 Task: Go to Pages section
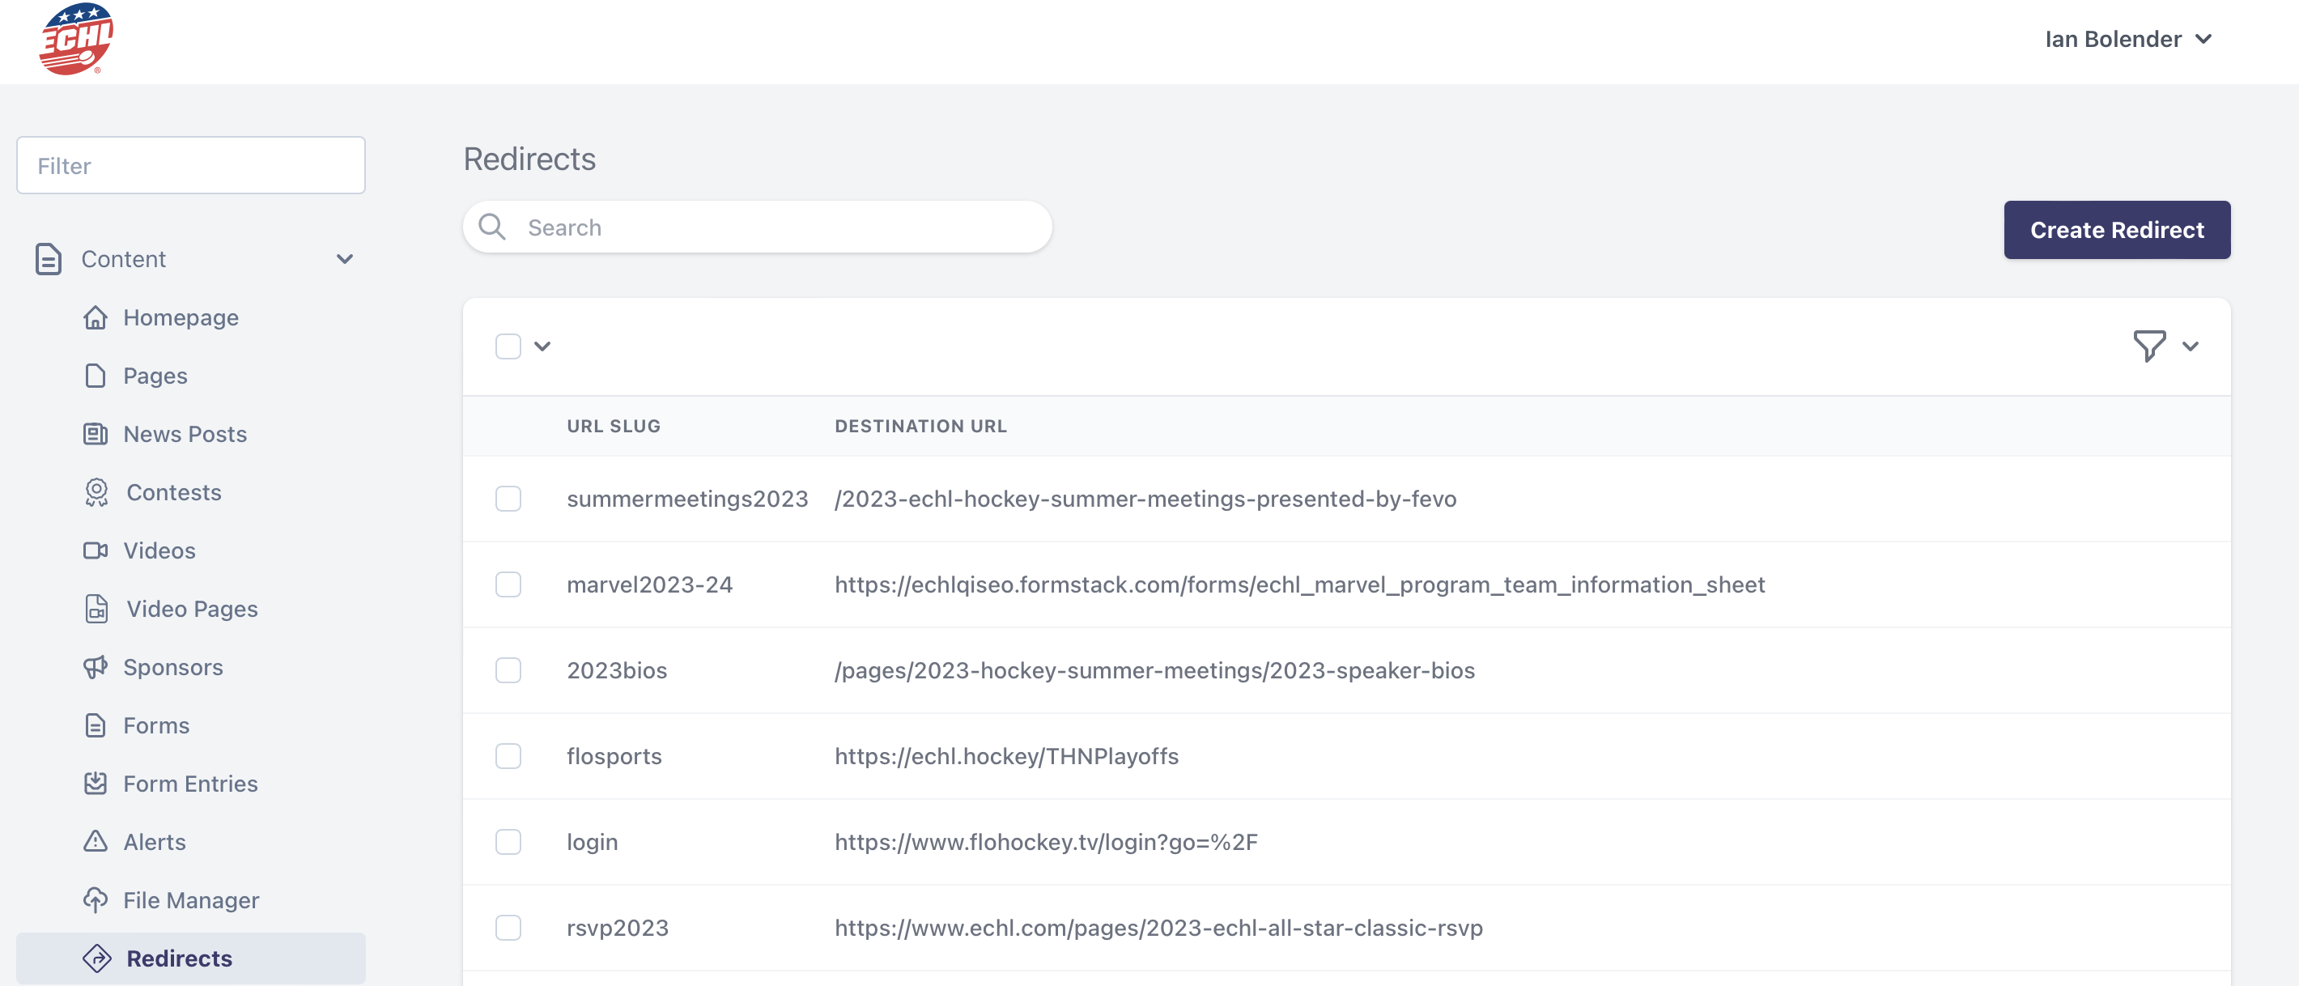155,376
